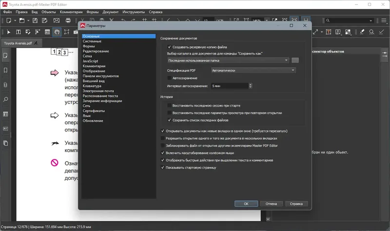
Task: Enable locking file from other Master PDF instances
Action: [163, 145]
